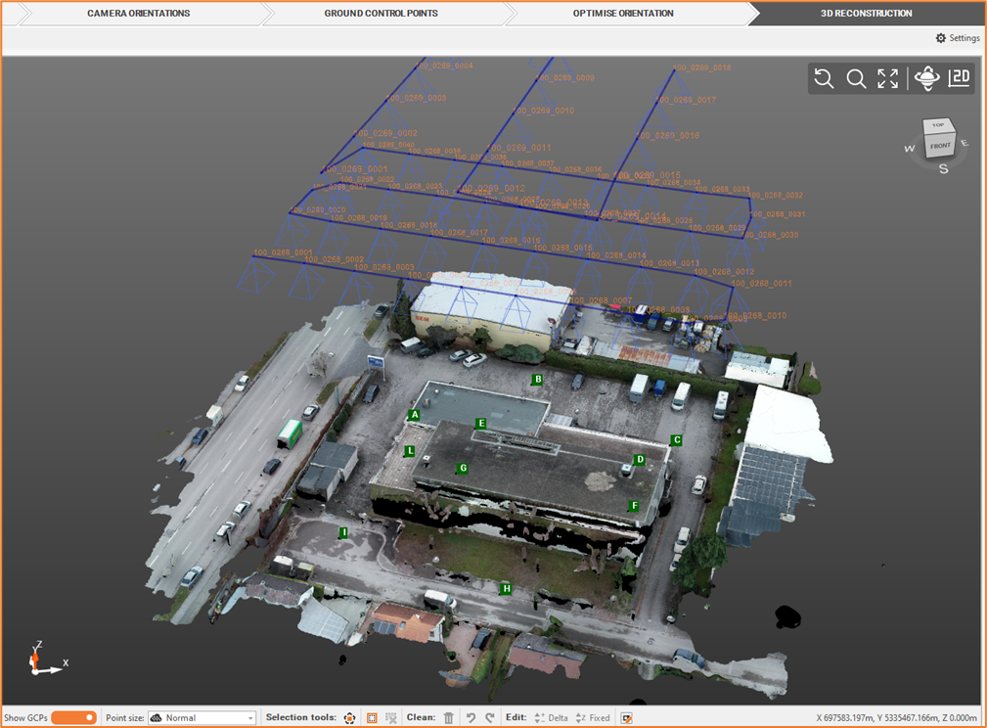Open Settings in the top right
The width and height of the screenshot is (987, 728).
(x=958, y=38)
